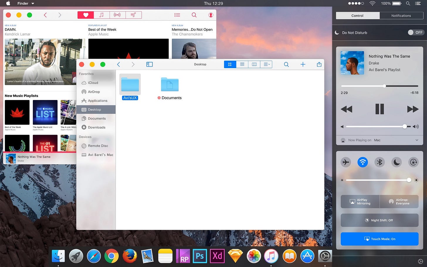The height and width of the screenshot is (267, 427).
Task: Switch to the Notifications tab
Action: (x=401, y=16)
